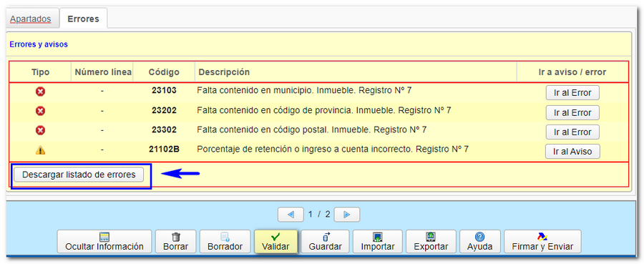Screen dimensions: 644x264
Task: Click the Ir a aviso / error header
Action: tap(572, 72)
